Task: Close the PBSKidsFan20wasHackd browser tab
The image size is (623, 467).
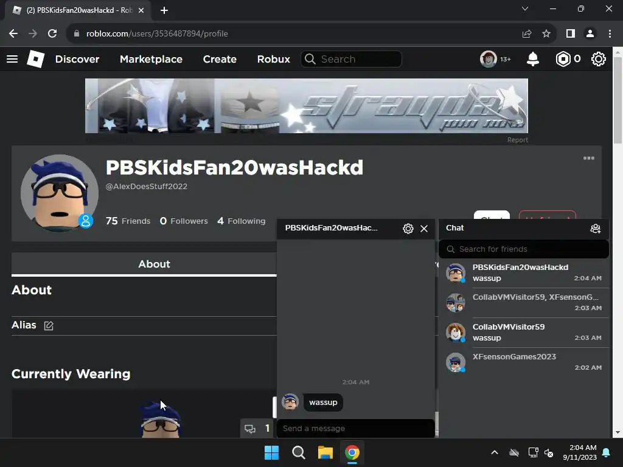Action: click(x=141, y=10)
